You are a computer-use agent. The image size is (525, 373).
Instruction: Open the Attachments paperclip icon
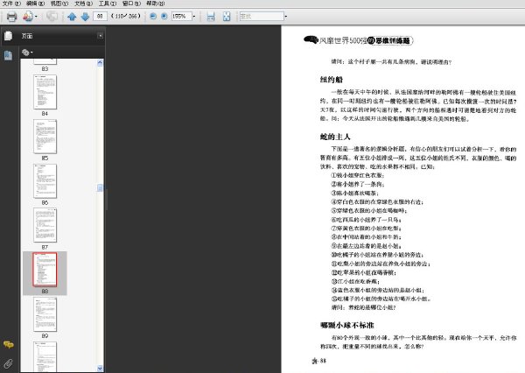[9, 363]
